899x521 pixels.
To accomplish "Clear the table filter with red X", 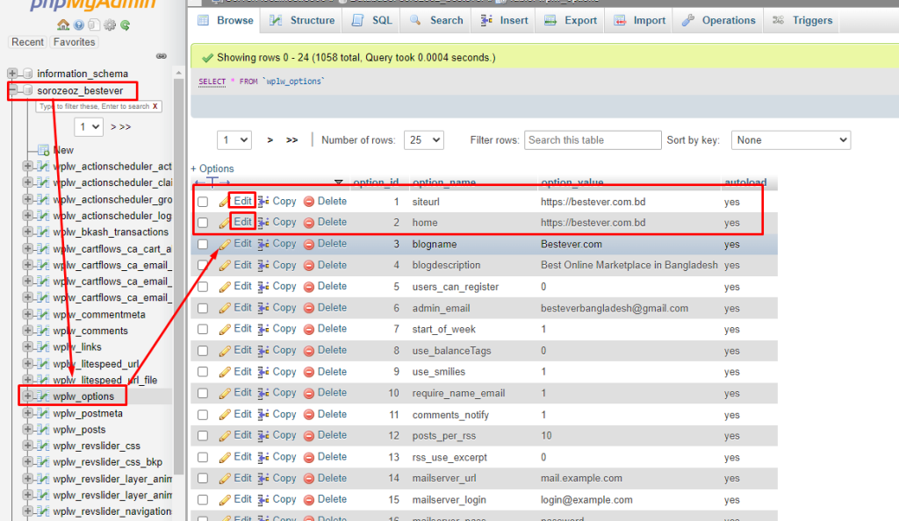I will click(155, 106).
